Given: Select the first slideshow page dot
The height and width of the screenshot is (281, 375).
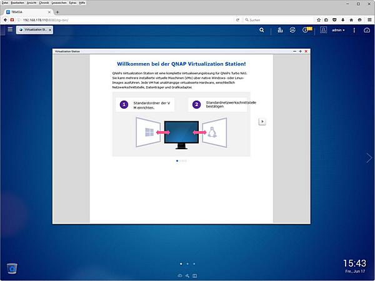Looking at the screenshot, I should (177, 161).
